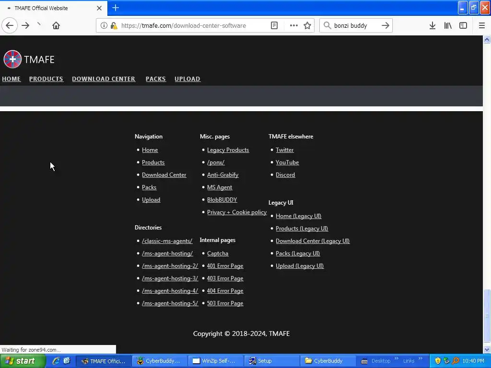The height and width of the screenshot is (368, 491).
Task: Expand the Desktop toolbar chevron
Action: [x=396, y=358]
